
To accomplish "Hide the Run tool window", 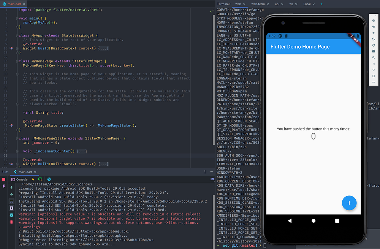I will [x=212, y=172].
